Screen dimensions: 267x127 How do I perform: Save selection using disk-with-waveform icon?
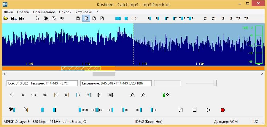(x=14, y=18)
